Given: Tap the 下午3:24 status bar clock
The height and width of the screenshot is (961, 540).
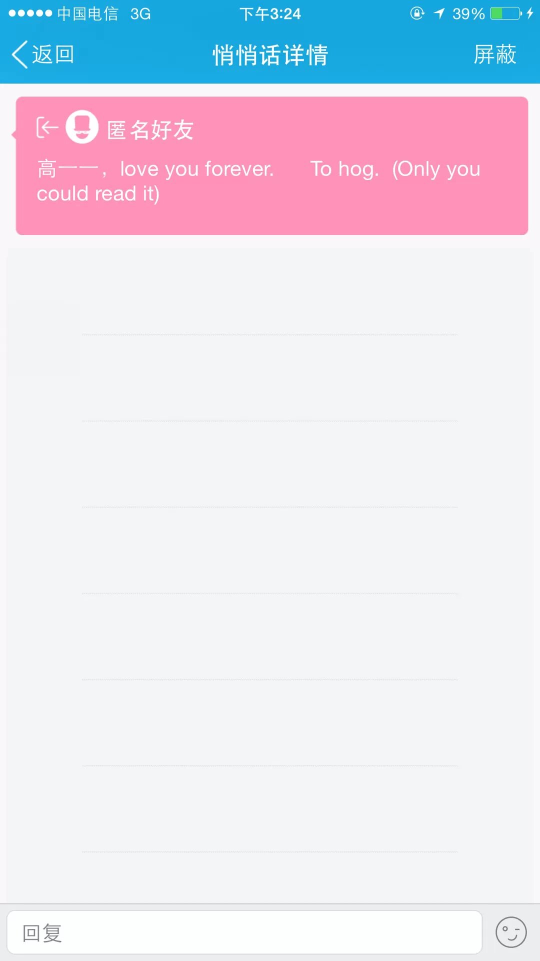Looking at the screenshot, I should (x=270, y=14).
